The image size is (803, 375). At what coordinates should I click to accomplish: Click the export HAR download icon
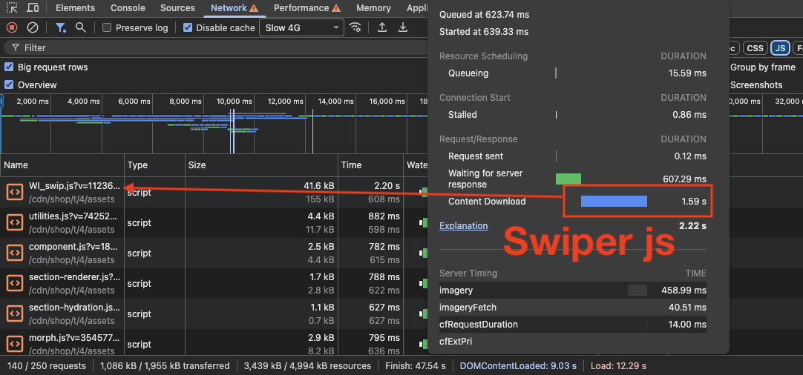tap(403, 27)
